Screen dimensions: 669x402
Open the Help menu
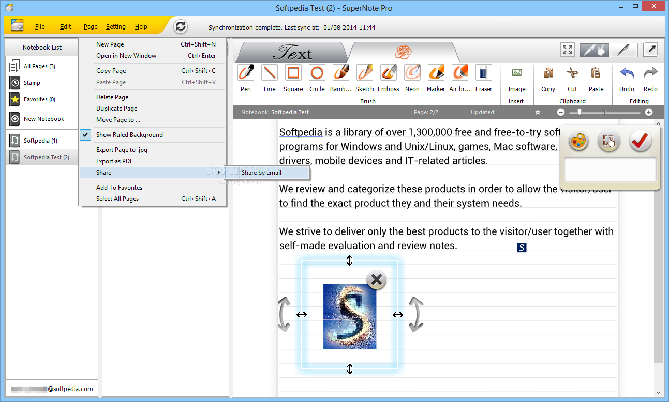[141, 27]
